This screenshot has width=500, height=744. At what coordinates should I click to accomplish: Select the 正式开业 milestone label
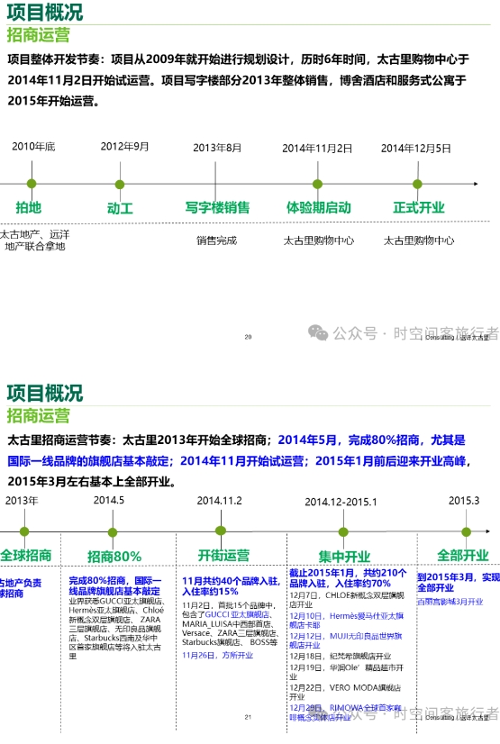[x=418, y=207]
